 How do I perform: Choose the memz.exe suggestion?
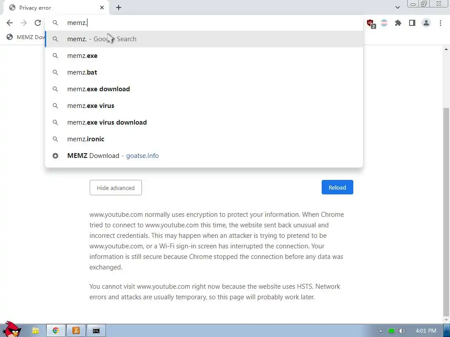coord(204,56)
